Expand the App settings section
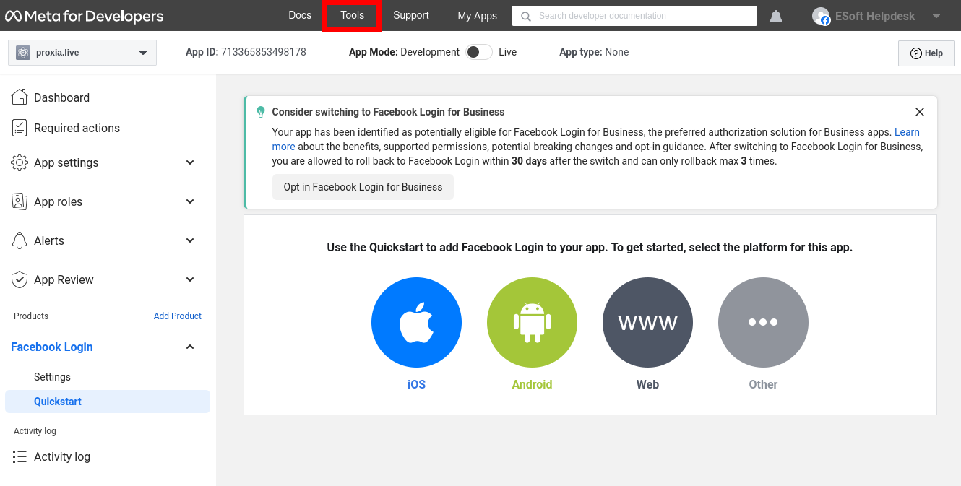The image size is (961, 486). [x=190, y=162]
